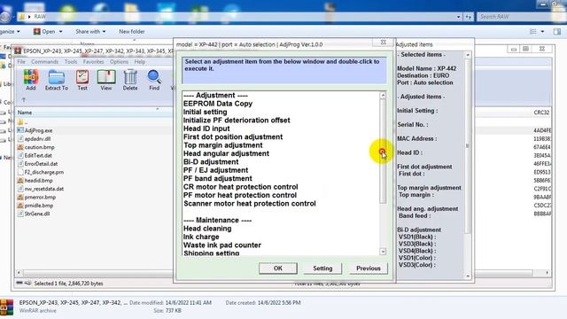The width and height of the screenshot is (567, 319).
Task: Select PF / EJ adjustment item
Action: pyautogui.click(x=215, y=170)
